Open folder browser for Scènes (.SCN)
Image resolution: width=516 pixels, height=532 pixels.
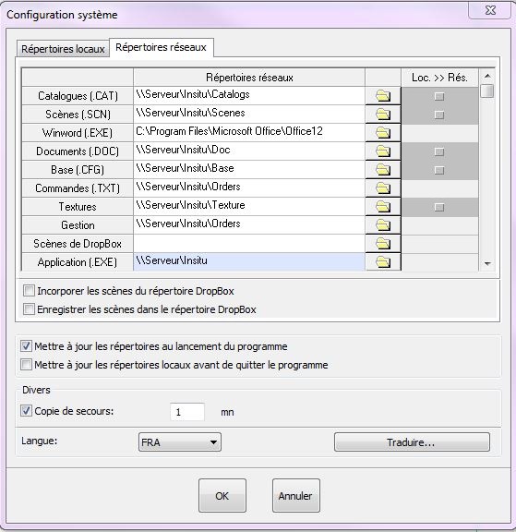383,114
